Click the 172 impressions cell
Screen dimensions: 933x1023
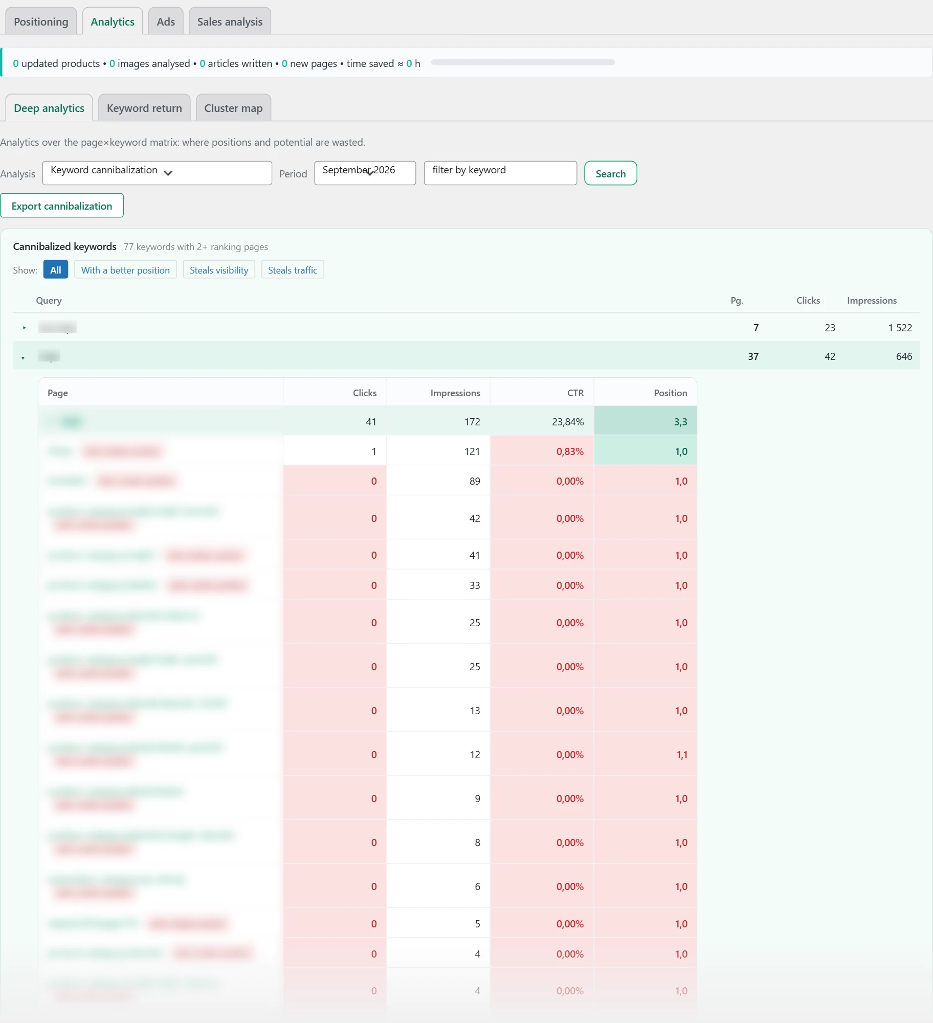[438, 422]
